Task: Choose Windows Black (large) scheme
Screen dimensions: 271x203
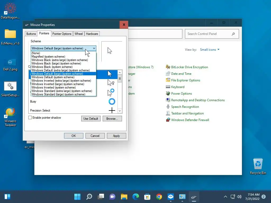Action: point(63,63)
